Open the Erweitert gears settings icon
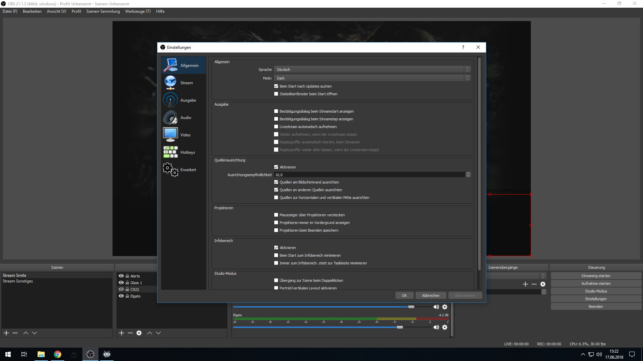Image resolution: width=643 pixels, height=361 pixels. tap(170, 169)
